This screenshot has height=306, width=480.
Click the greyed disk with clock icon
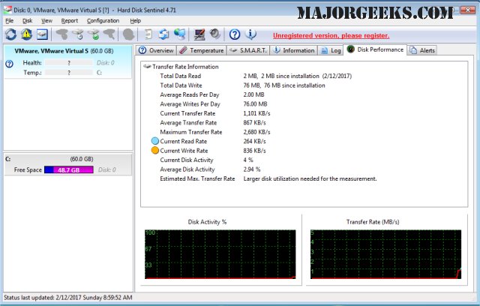pos(78,34)
